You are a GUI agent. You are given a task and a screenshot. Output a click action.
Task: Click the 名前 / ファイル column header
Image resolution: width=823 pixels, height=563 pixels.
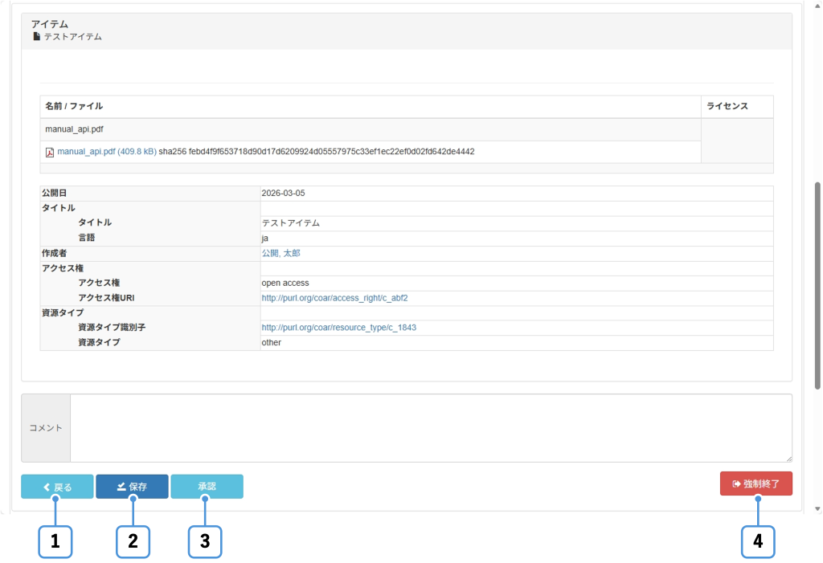pos(74,106)
